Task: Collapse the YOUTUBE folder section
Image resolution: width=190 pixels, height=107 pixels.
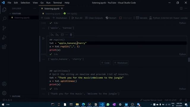Action: (x=15, y=14)
